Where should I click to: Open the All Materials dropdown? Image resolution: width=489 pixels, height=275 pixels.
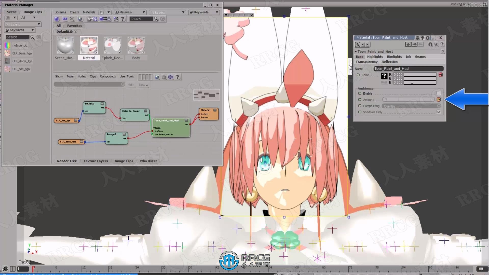coord(130,12)
